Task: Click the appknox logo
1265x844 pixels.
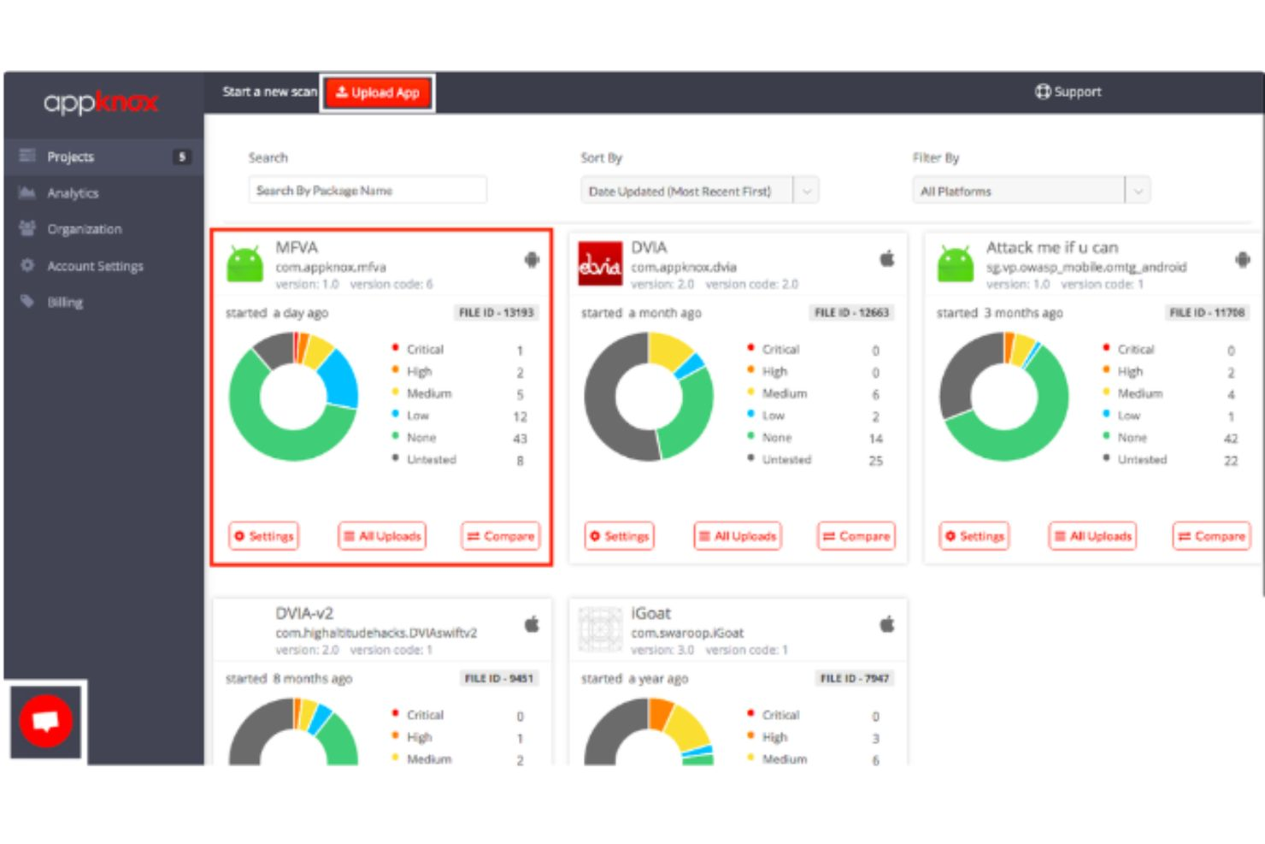Action: tap(101, 103)
